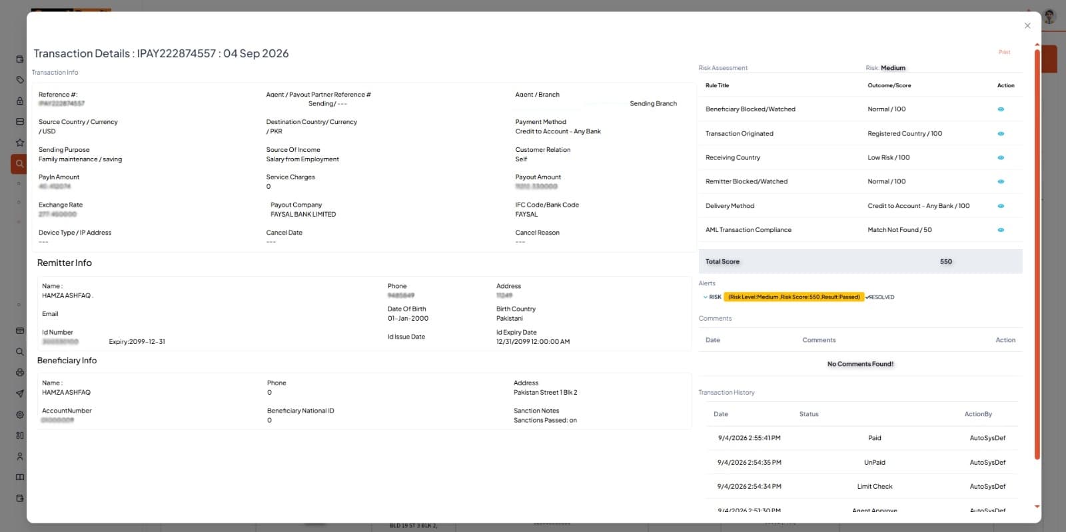The width and height of the screenshot is (1066, 532).
Task: View details for Receiving Country rule
Action: click(x=1001, y=158)
